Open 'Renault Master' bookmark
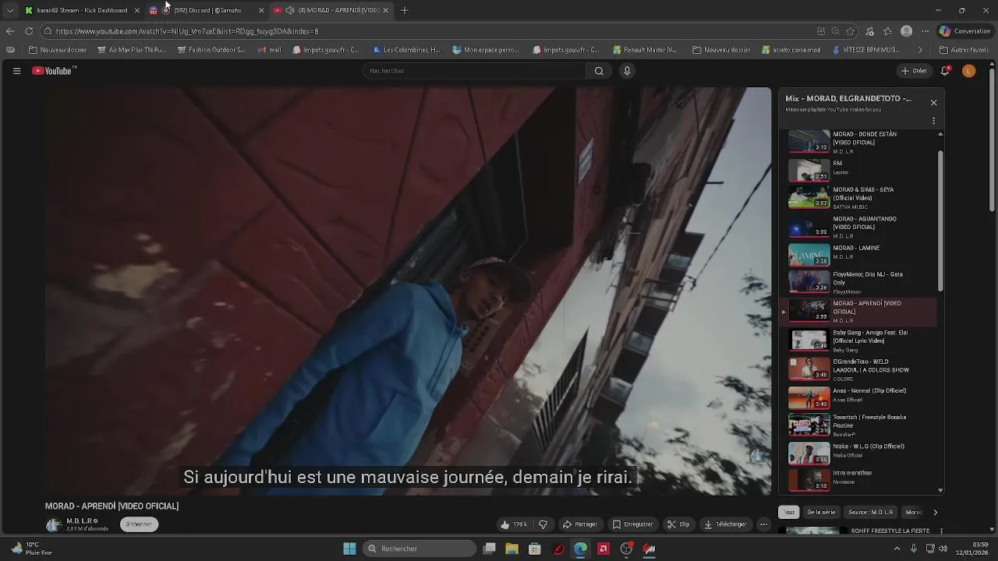Image resolution: width=998 pixels, height=561 pixels. pos(645,50)
